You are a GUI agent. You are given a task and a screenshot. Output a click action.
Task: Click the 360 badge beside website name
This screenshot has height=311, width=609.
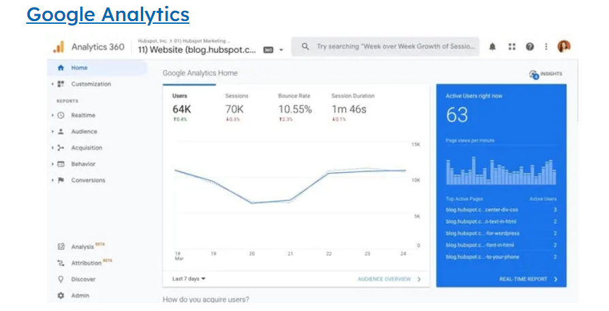(x=268, y=50)
